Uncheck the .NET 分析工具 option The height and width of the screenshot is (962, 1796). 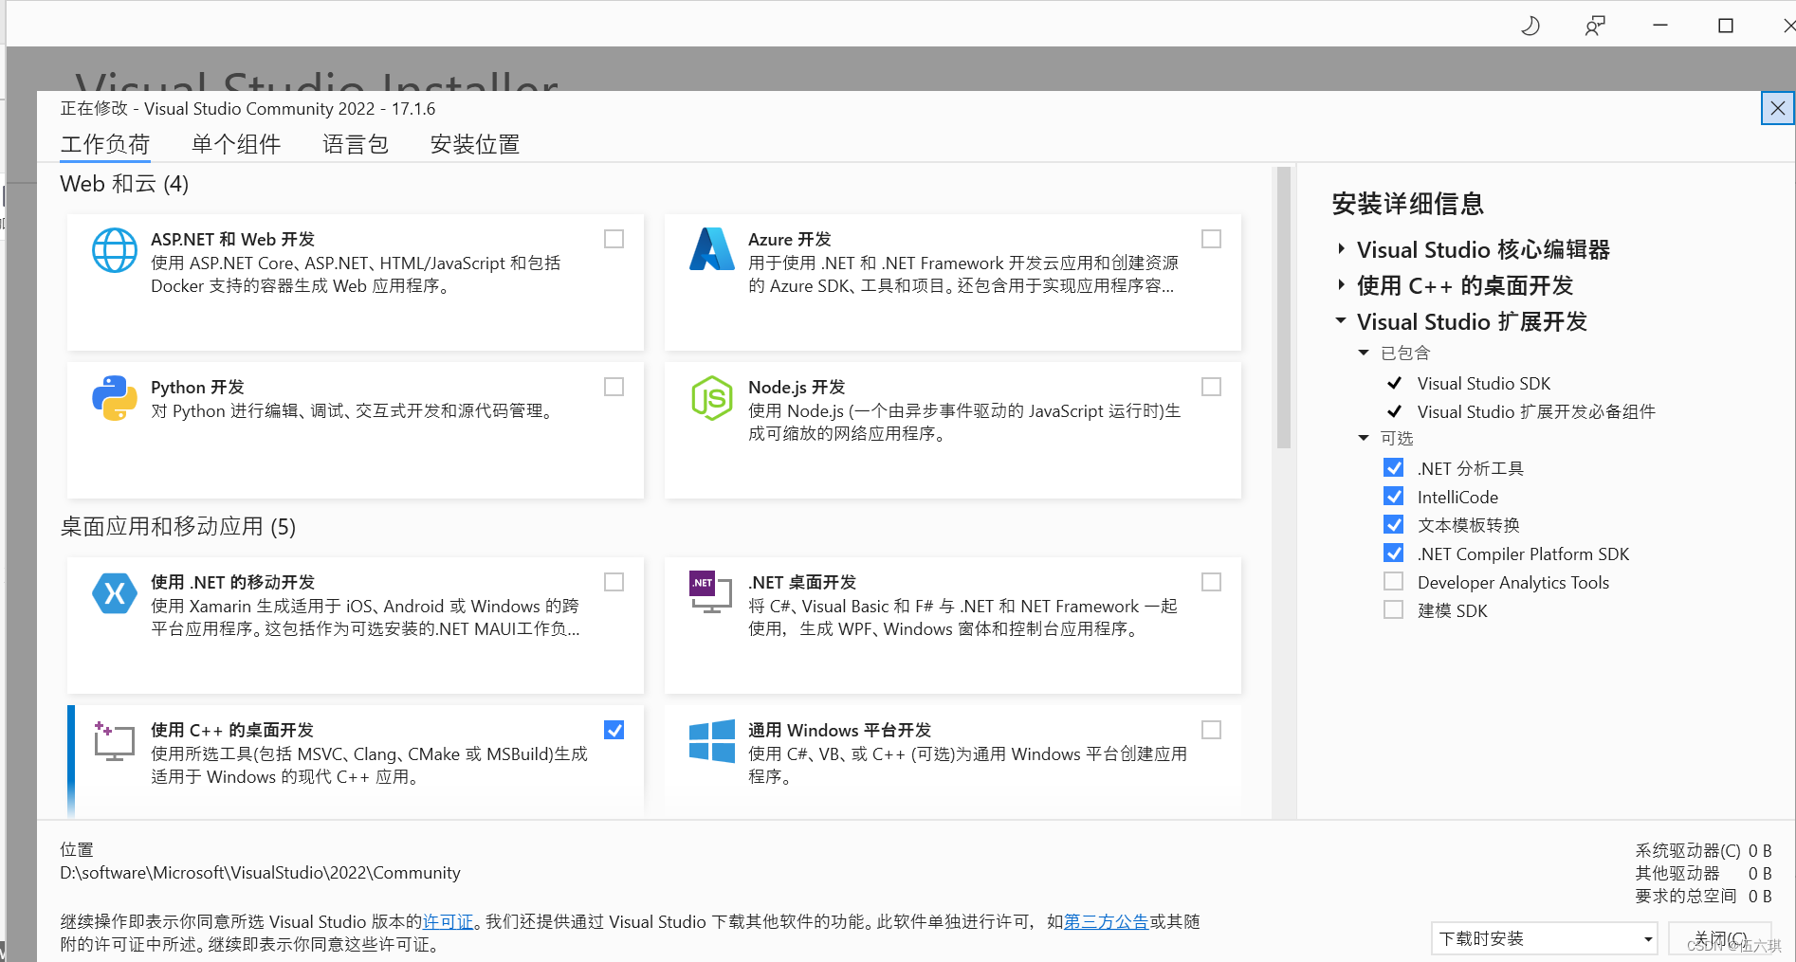pos(1394,468)
